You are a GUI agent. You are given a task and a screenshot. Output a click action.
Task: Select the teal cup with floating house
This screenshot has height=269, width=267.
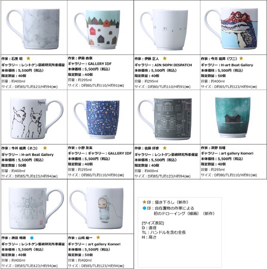233,117
